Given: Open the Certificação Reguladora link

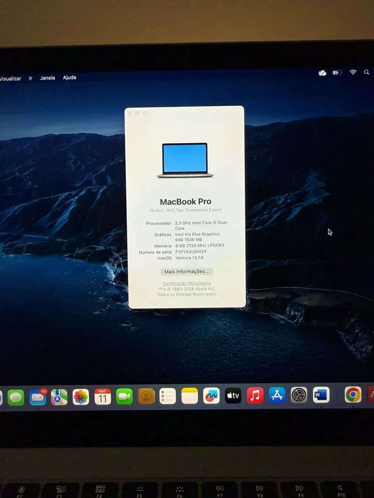Looking at the screenshot, I should click(x=187, y=283).
